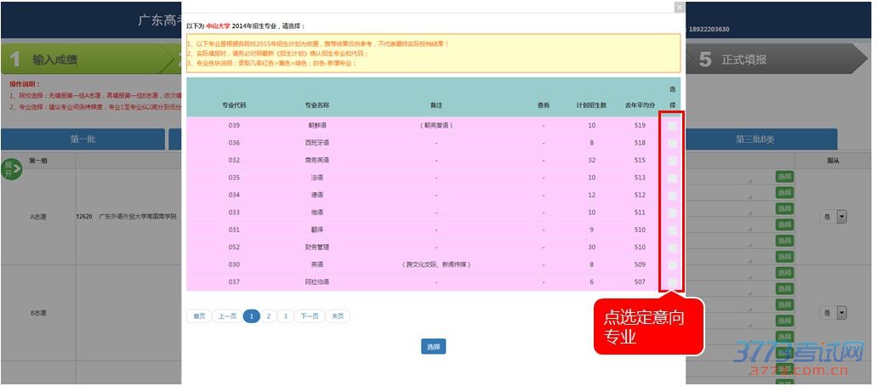
Task: Click 首页 first page button
Action: point(199,316)
